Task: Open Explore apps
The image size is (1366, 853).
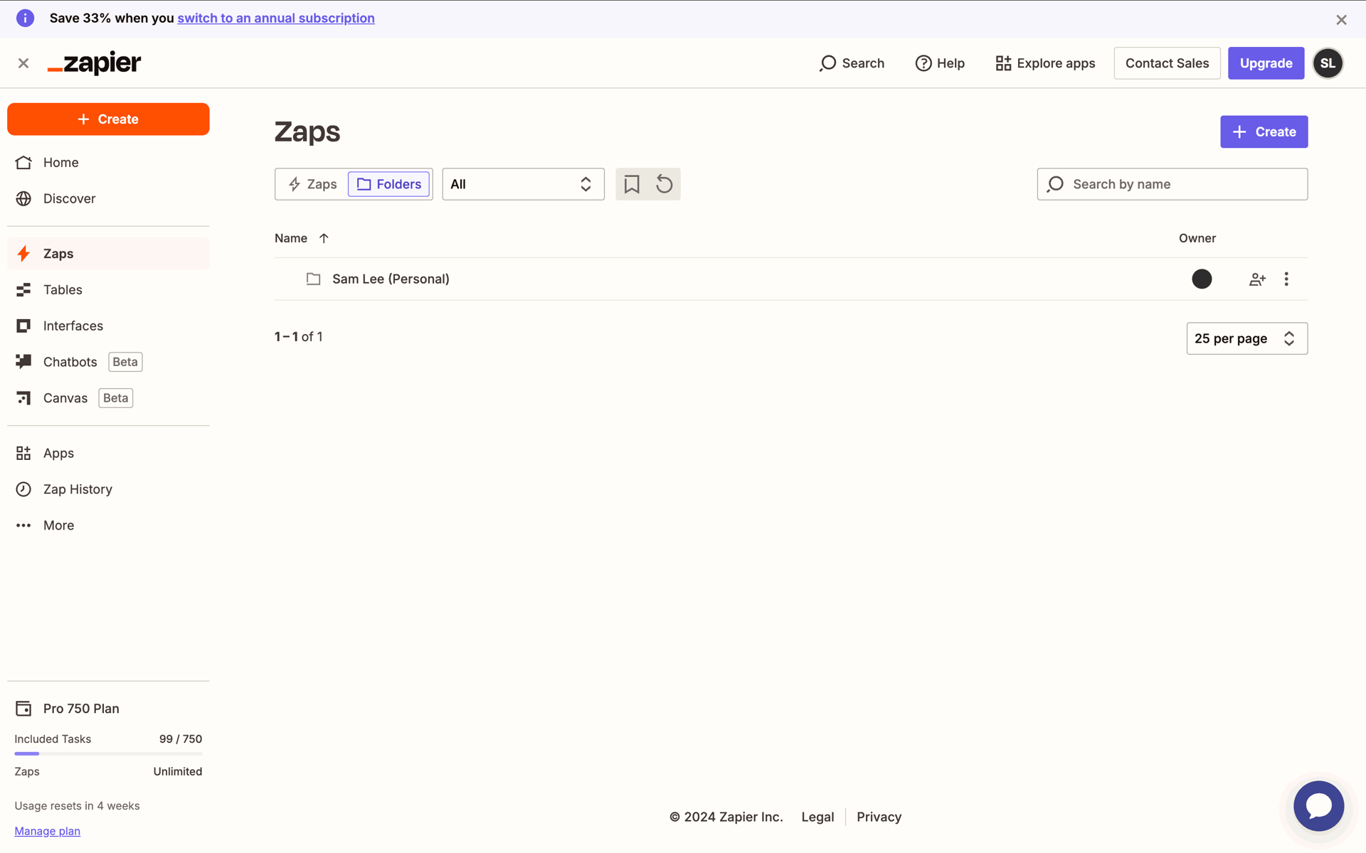Action: [1045, 63]
